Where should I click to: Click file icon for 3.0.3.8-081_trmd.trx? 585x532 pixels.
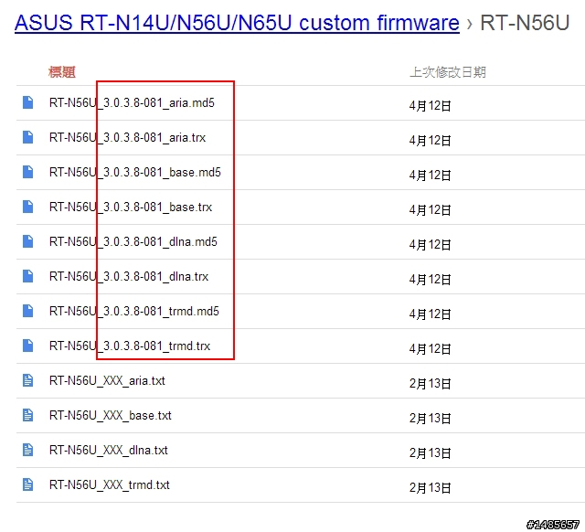coord(28,346)
